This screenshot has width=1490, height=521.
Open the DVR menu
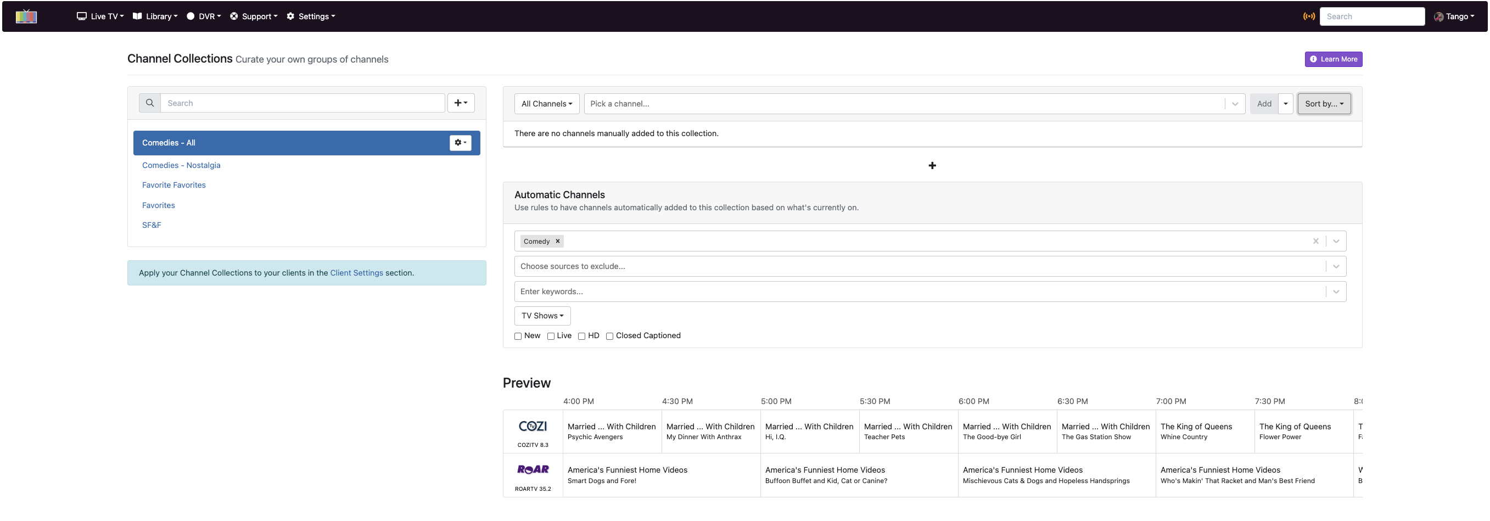pos(204,16)
